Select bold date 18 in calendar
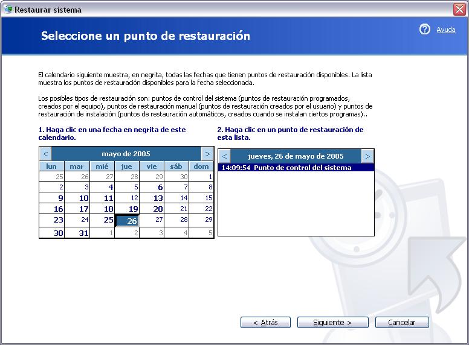Screen dimensions: 469x345 [102, 209]
